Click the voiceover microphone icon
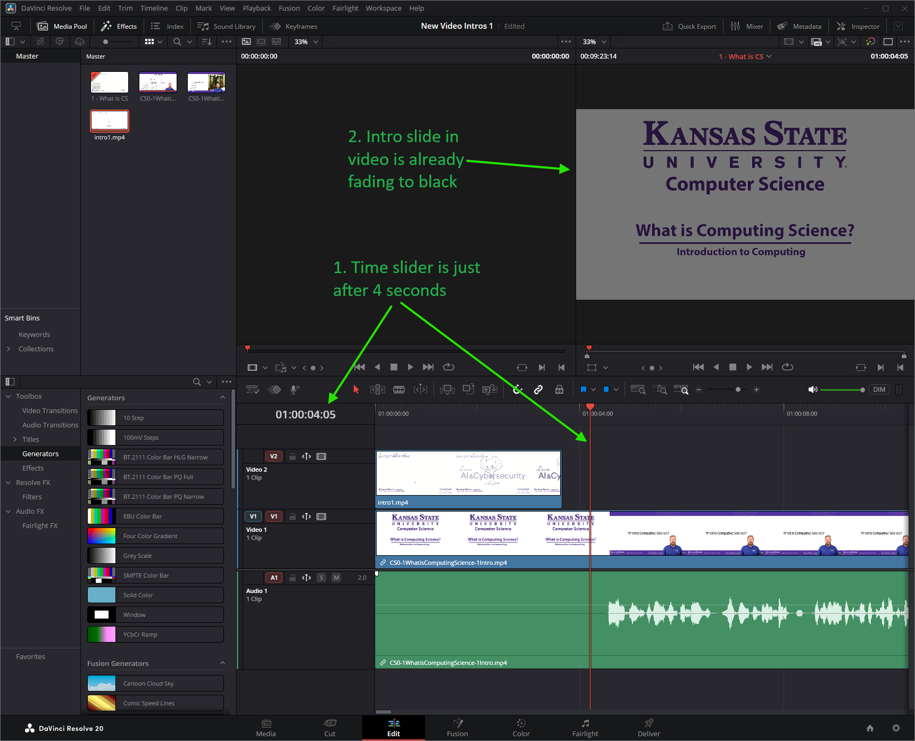The height and width of the screenshot is (741, 915). [x=295, y=390]
